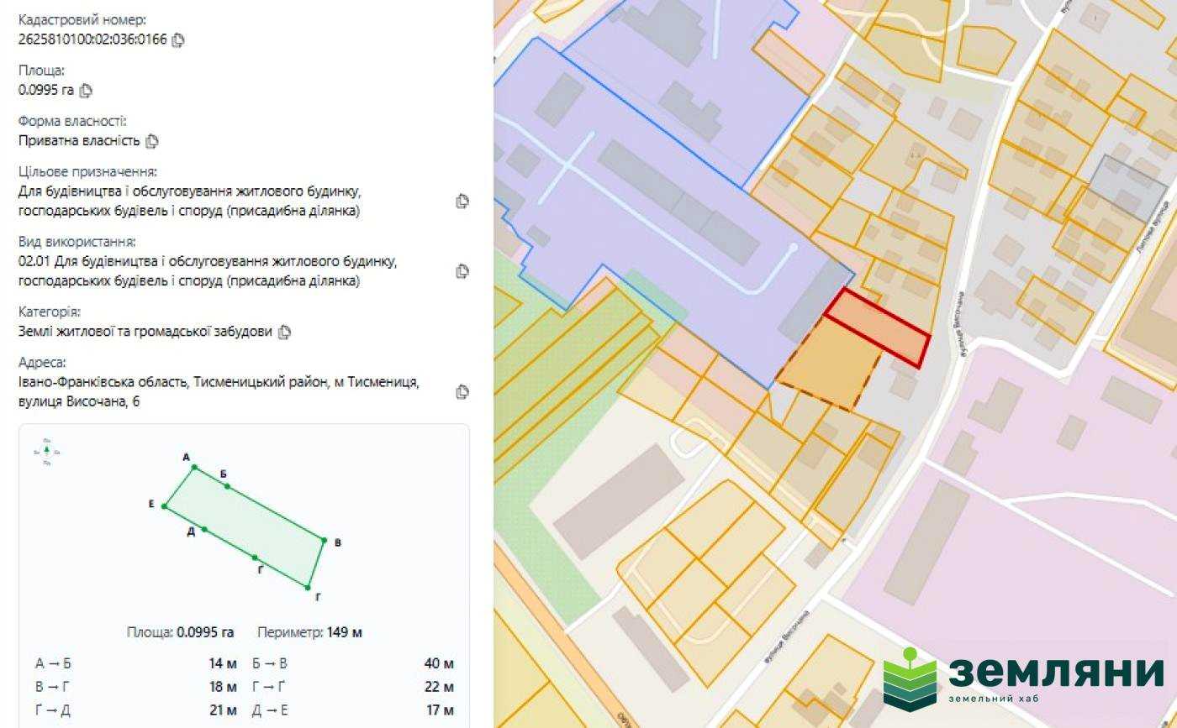Screen dimensions: 1177x728
Task: Click vertex Е on the parcel diagram
Action: point(165,506)
